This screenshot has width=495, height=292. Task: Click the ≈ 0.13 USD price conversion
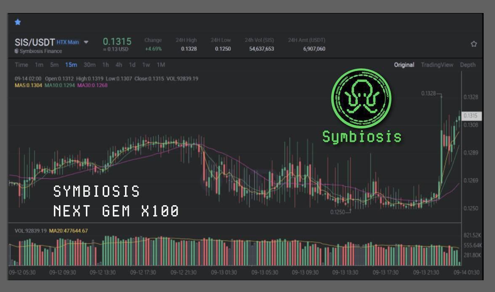115,49
